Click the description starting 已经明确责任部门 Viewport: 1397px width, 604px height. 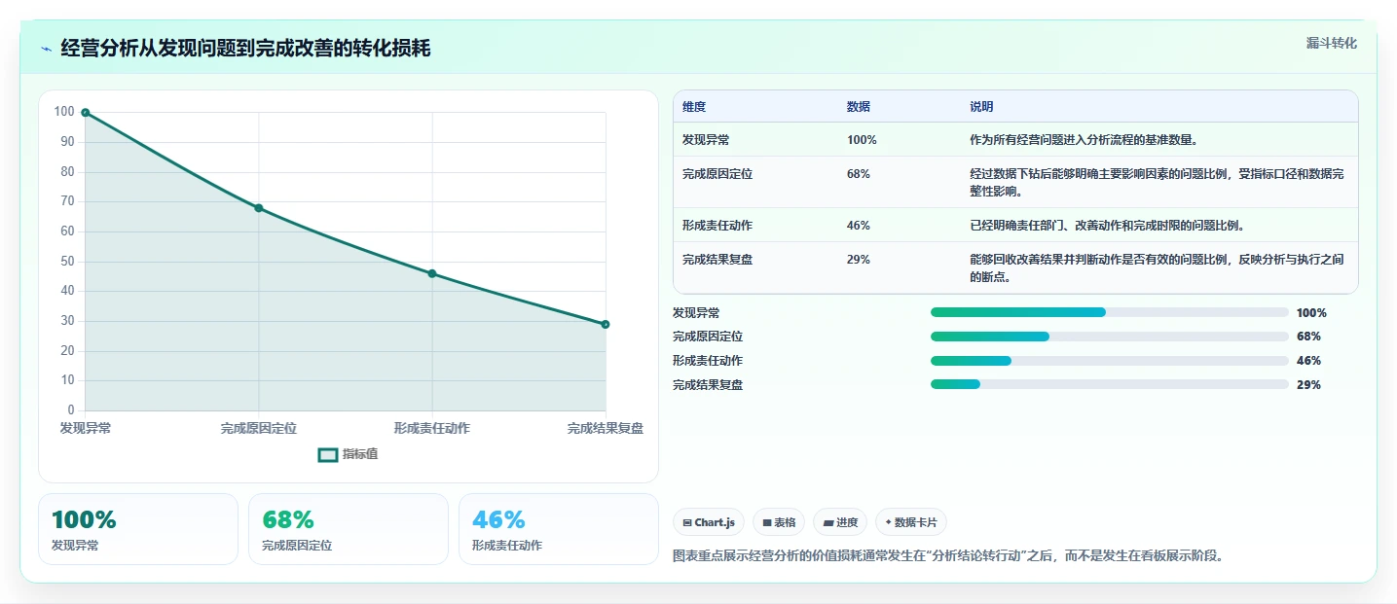1107,226
